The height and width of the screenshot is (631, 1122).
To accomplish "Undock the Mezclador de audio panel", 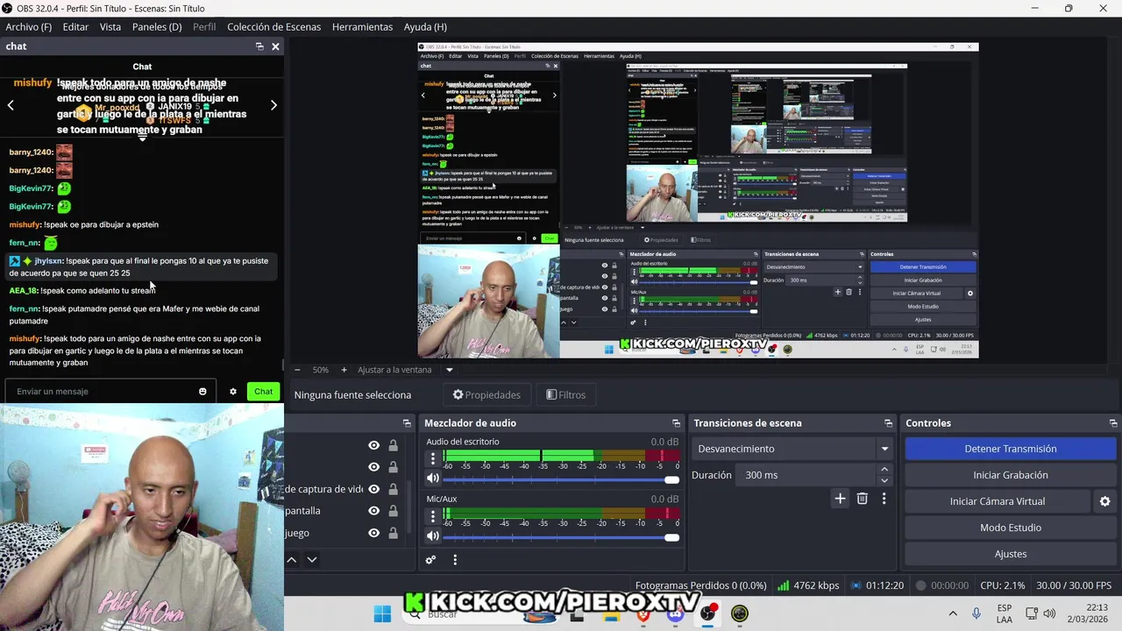I will click(x=676, y=423).
